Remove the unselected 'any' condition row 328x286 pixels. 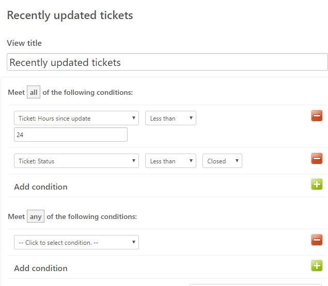(x=317, y=240)
